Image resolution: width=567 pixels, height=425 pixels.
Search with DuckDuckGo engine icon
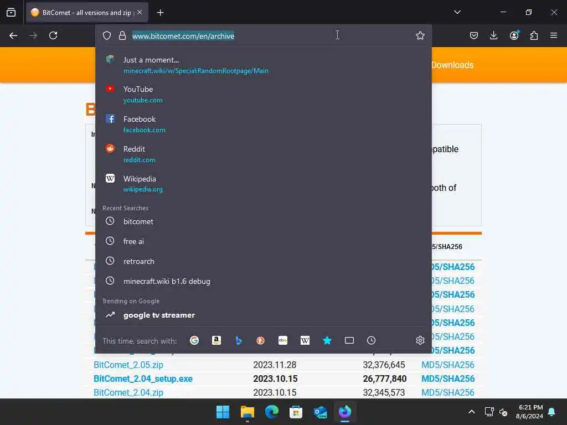[x=260, y=340]
